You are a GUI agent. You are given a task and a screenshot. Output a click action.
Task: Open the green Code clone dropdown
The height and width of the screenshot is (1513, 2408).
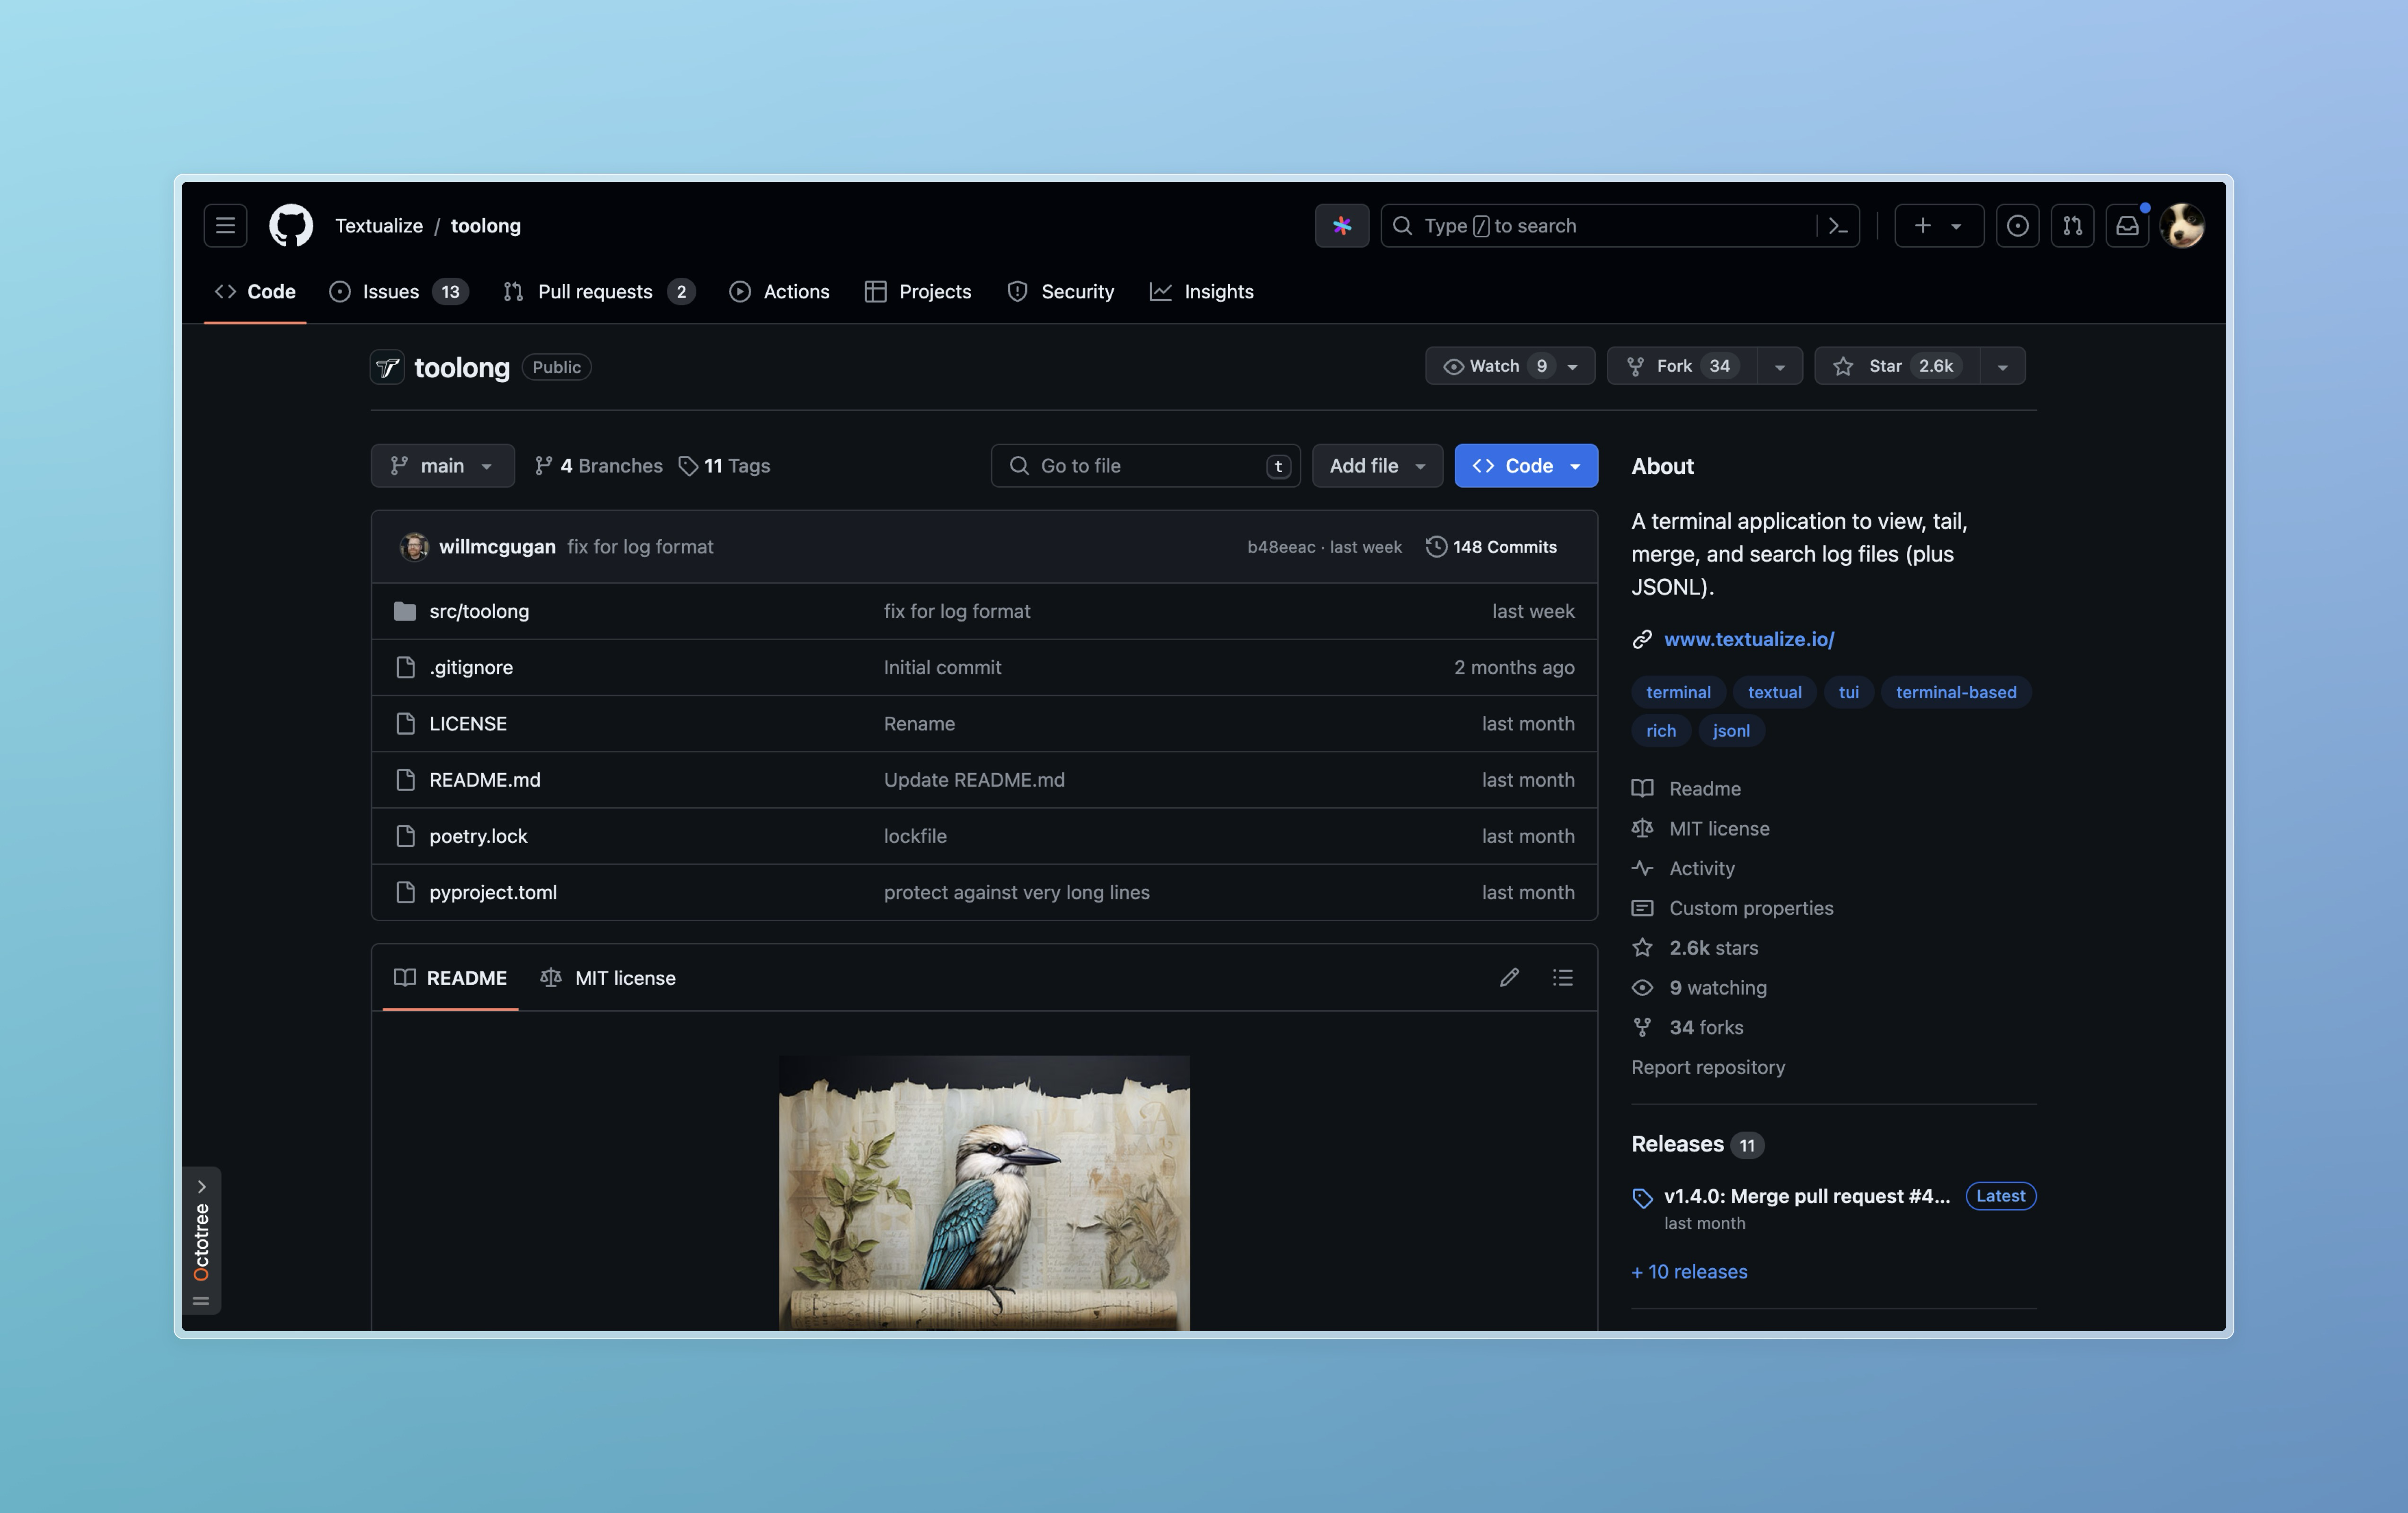(1526, 466)
